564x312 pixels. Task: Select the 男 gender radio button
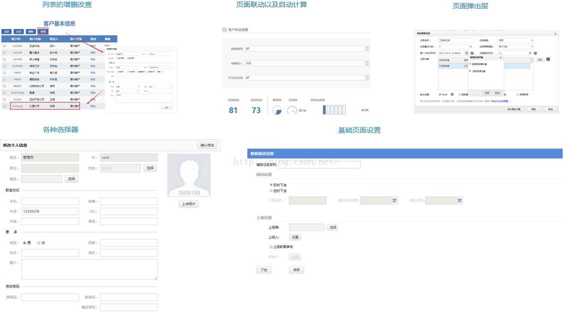[x=24, y=243]
